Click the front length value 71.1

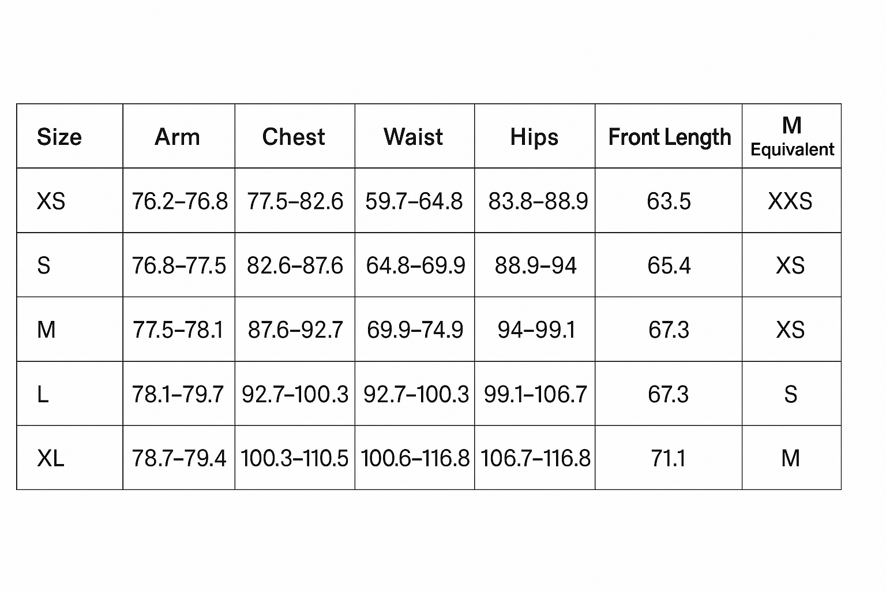[x=668, y=458]
